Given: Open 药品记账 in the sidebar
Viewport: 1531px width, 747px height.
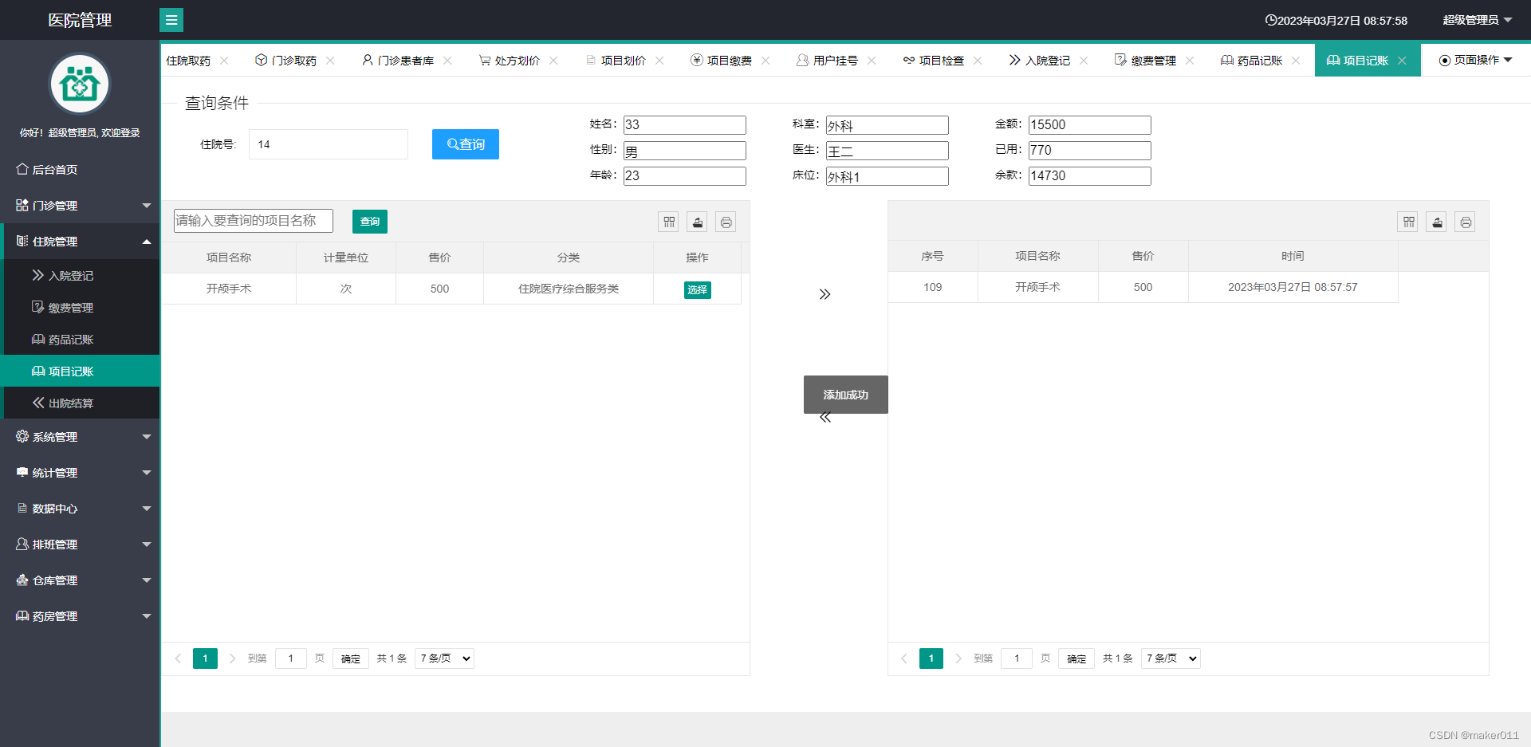Looking at the screenshot, I should 81,340.
